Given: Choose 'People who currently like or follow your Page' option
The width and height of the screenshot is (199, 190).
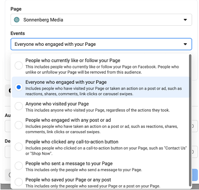Looking at the screenshot, I should click(100, 66).
